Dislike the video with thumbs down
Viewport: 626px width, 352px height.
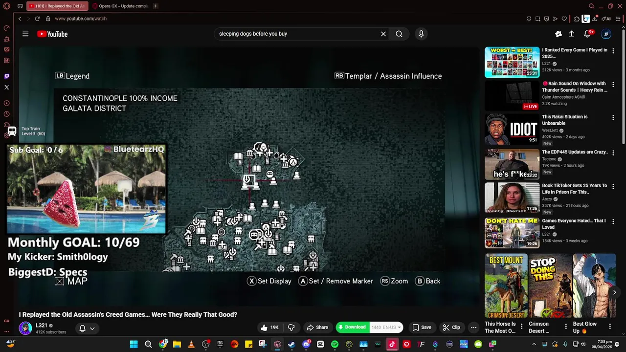pos(291,328)
